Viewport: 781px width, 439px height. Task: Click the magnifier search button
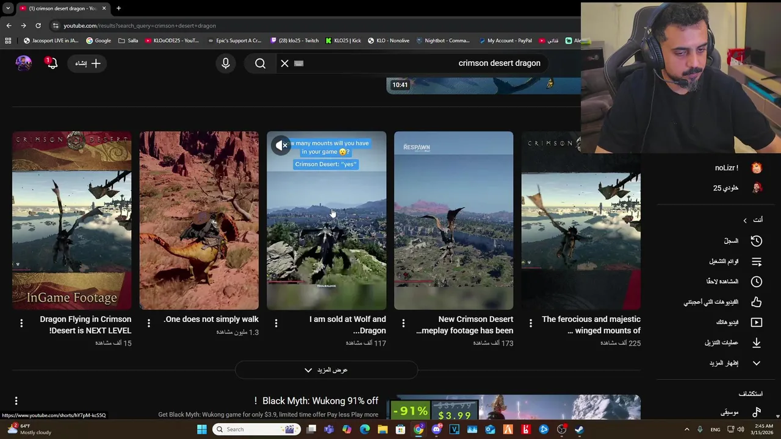click(261, 63)
